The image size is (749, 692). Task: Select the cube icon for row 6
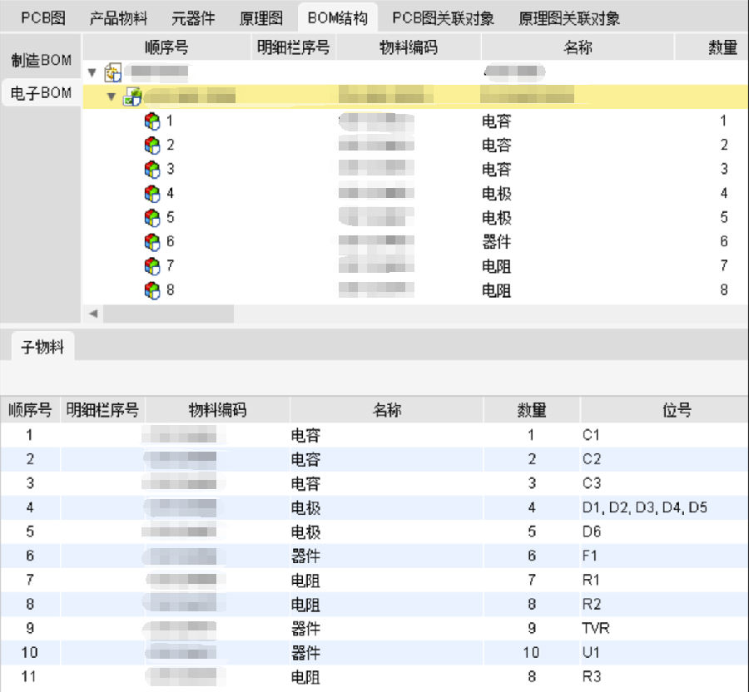[152, 242]
